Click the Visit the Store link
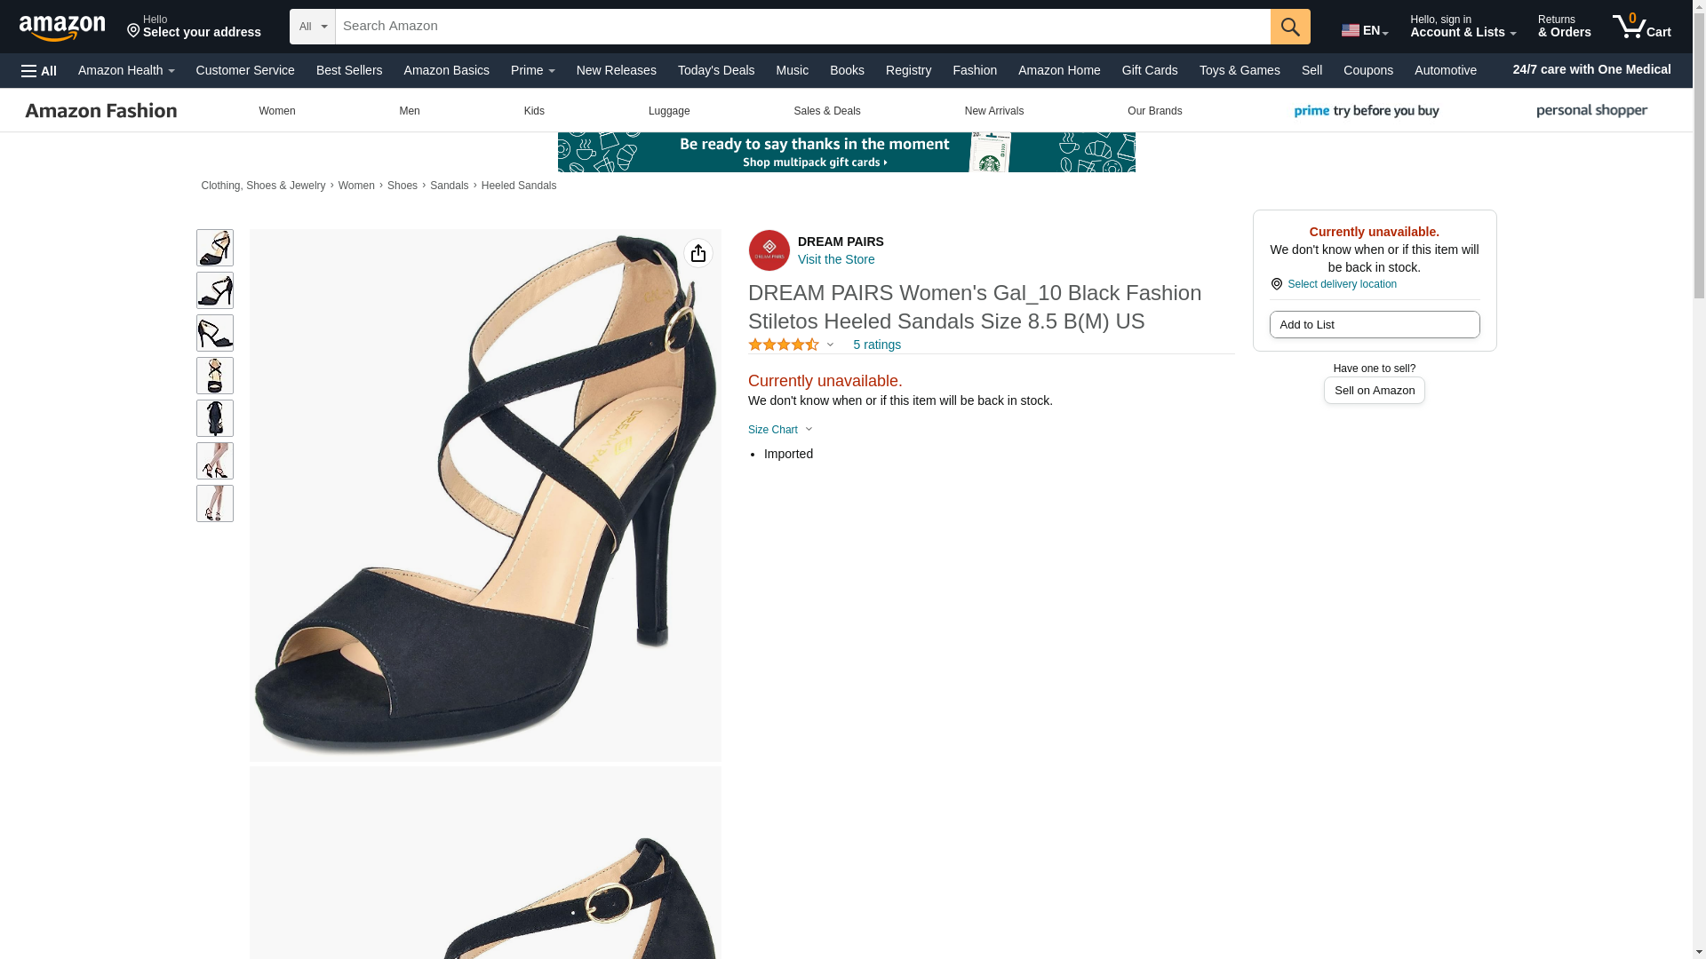Image resolution: width=1706 pixels, height=959 pixels. coord(835,259)
